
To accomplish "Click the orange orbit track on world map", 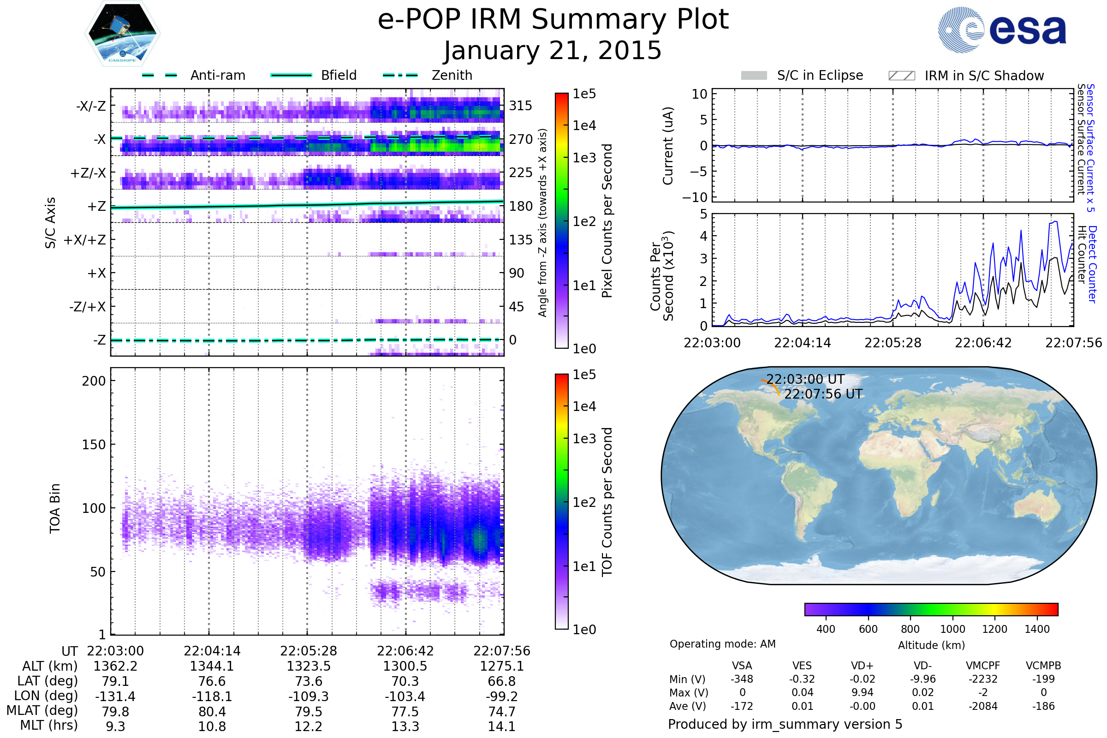I will (774, 387).
